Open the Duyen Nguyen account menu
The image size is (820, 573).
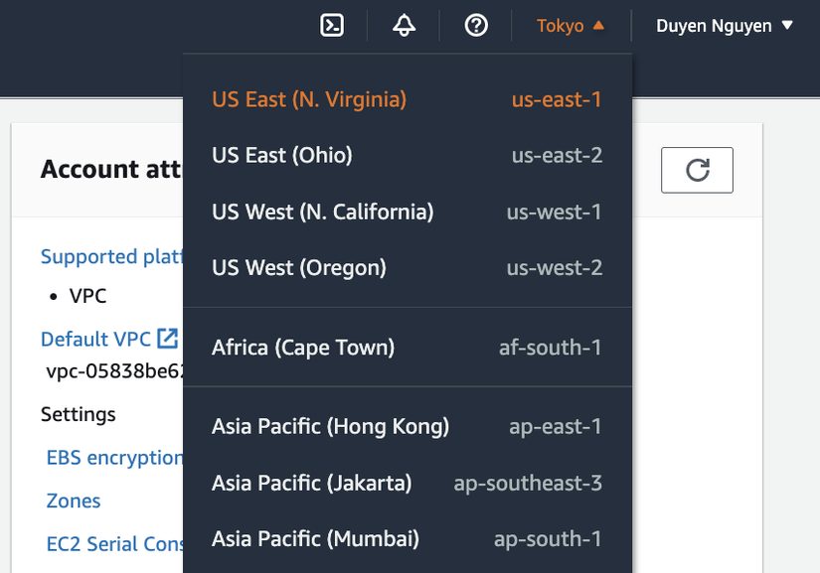[x=724, y=25]
